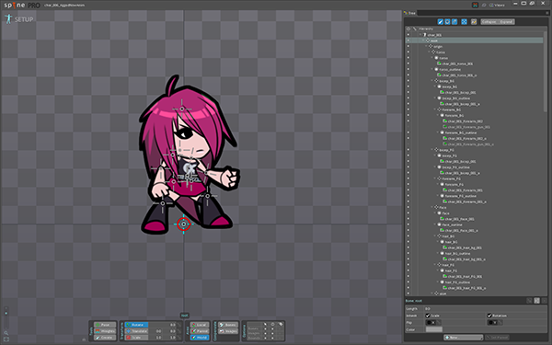The width and height of the screenshot is (552, 345).
Task: Show hidden char_001_forearm_gun_001 attachment
Action: [408, 127]
